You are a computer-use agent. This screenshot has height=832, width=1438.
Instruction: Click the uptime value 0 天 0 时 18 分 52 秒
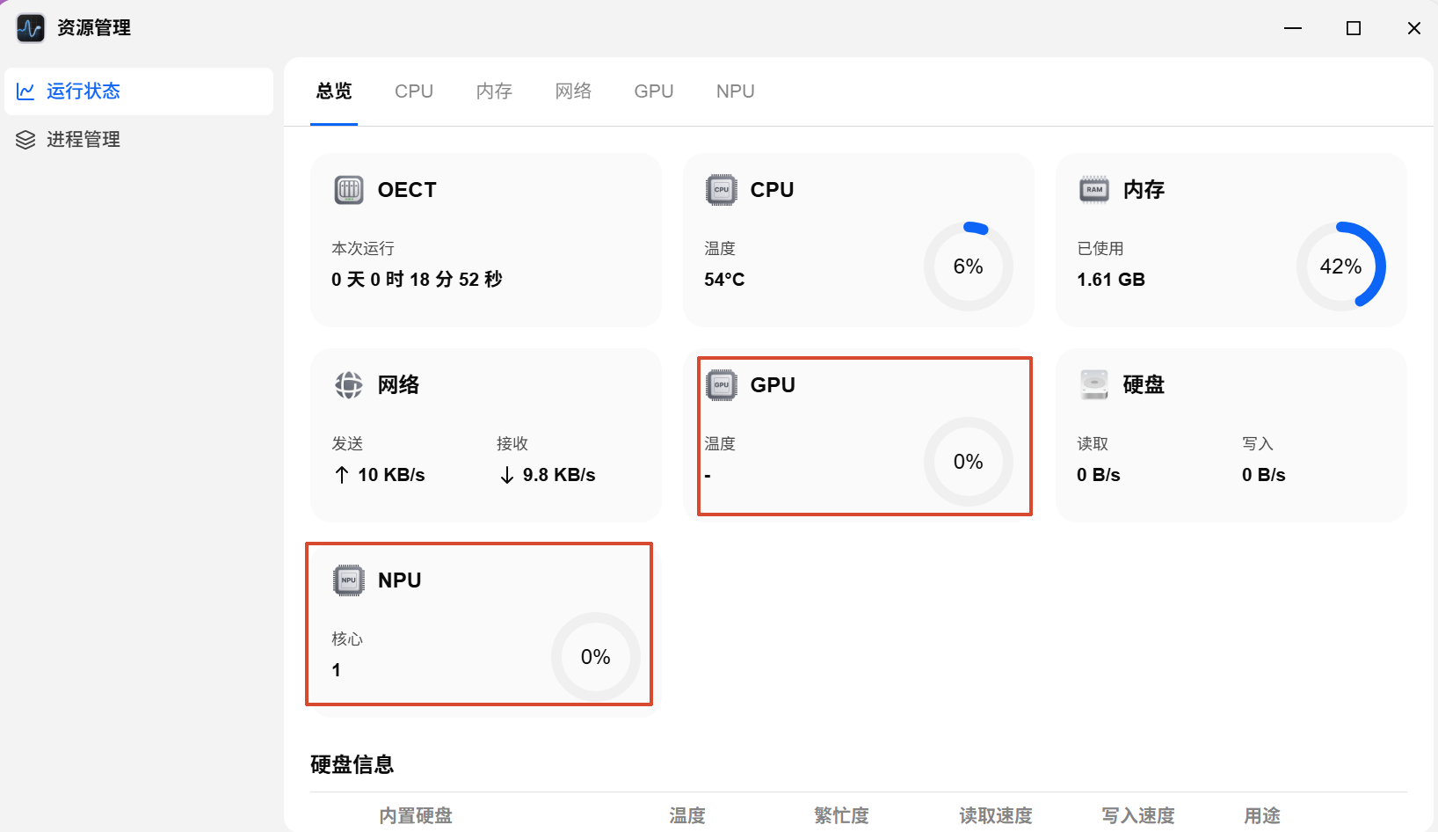coord(417,280)
